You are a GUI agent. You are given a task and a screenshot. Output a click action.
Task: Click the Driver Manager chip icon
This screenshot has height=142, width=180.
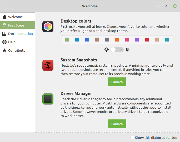pyautogui.click(x=48, y=99)
